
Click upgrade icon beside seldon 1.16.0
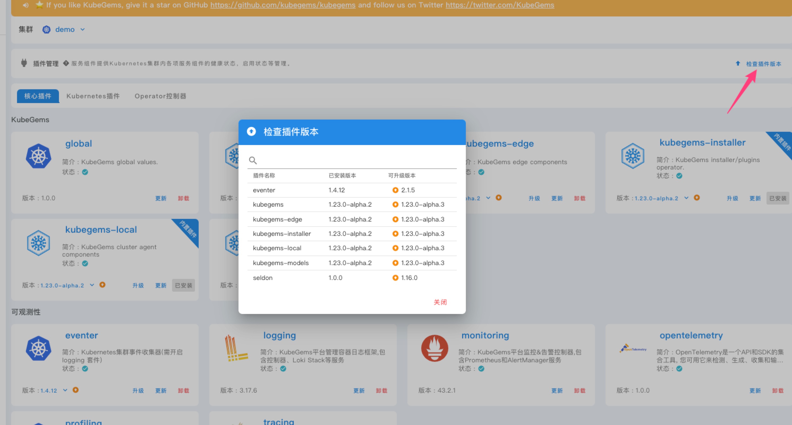click(x=395, y=278)
